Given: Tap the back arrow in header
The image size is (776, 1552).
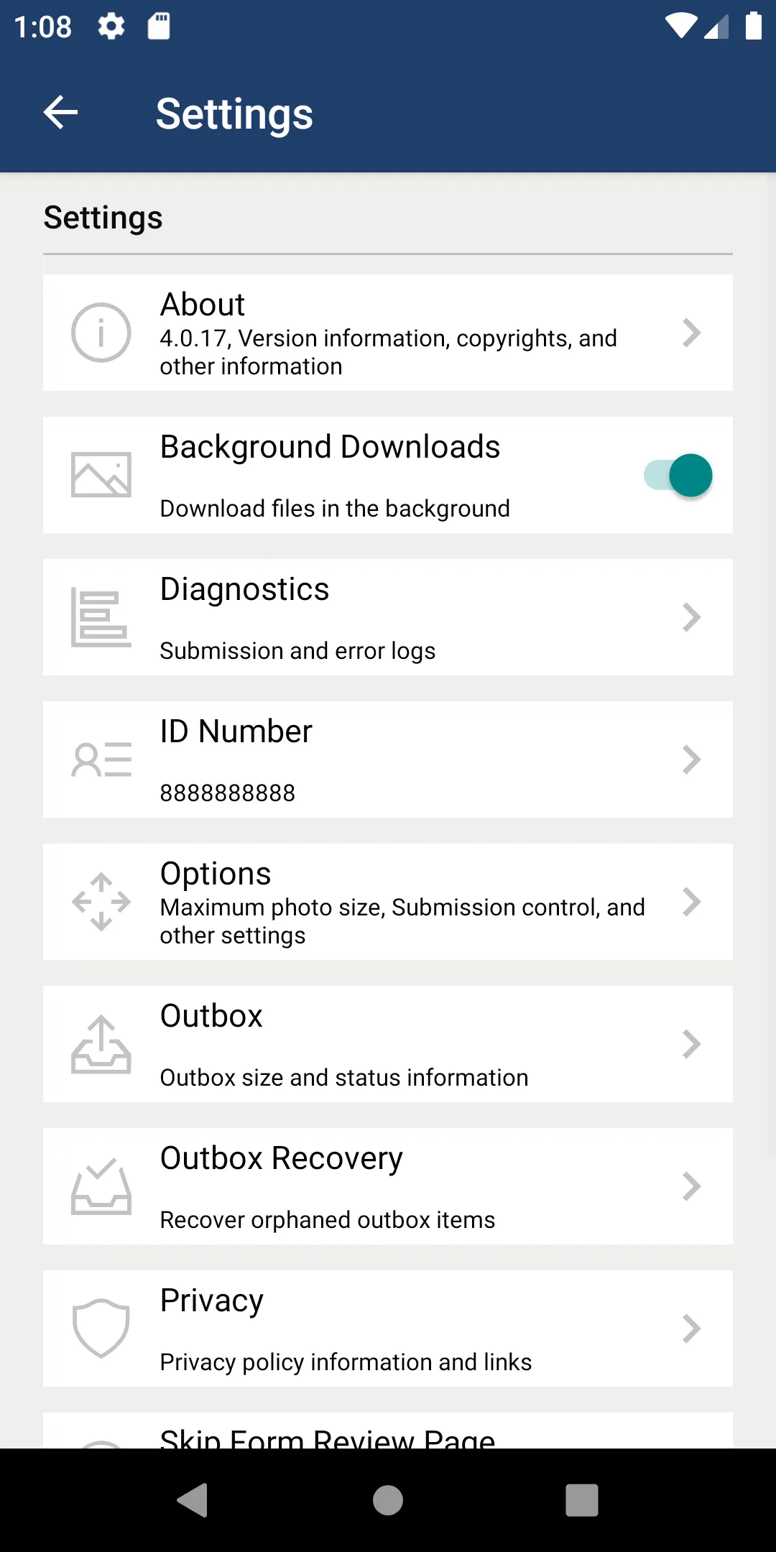Looking at the screenshot, I should coord(61,113).
